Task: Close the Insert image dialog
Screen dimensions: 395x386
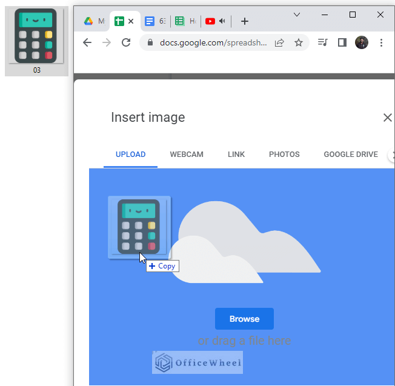Action: (387, 118)
